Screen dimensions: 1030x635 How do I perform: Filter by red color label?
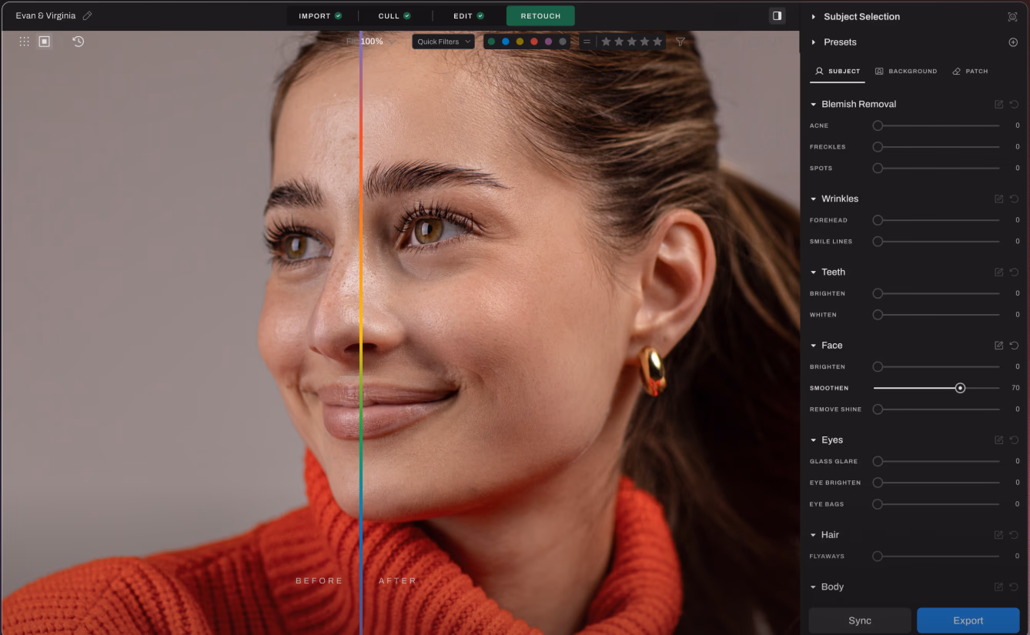point(534,42)
